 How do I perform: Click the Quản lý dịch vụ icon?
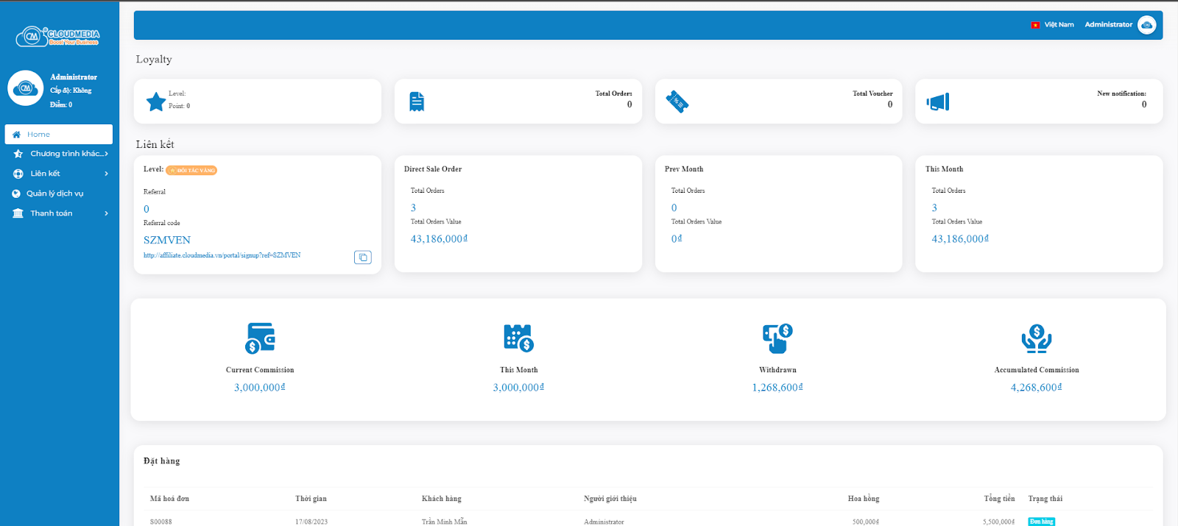click(x=16, y=193)
